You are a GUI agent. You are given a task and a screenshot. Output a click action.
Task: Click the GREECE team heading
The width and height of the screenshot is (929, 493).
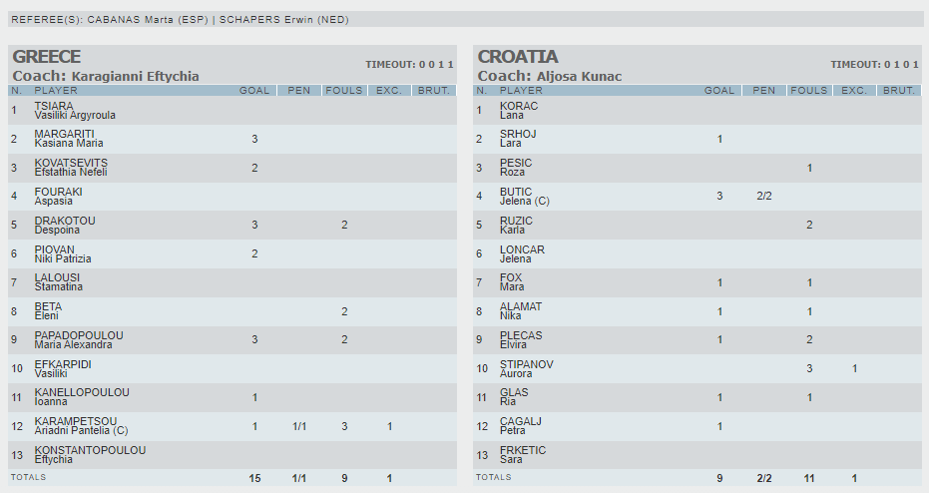pos(47,57)
